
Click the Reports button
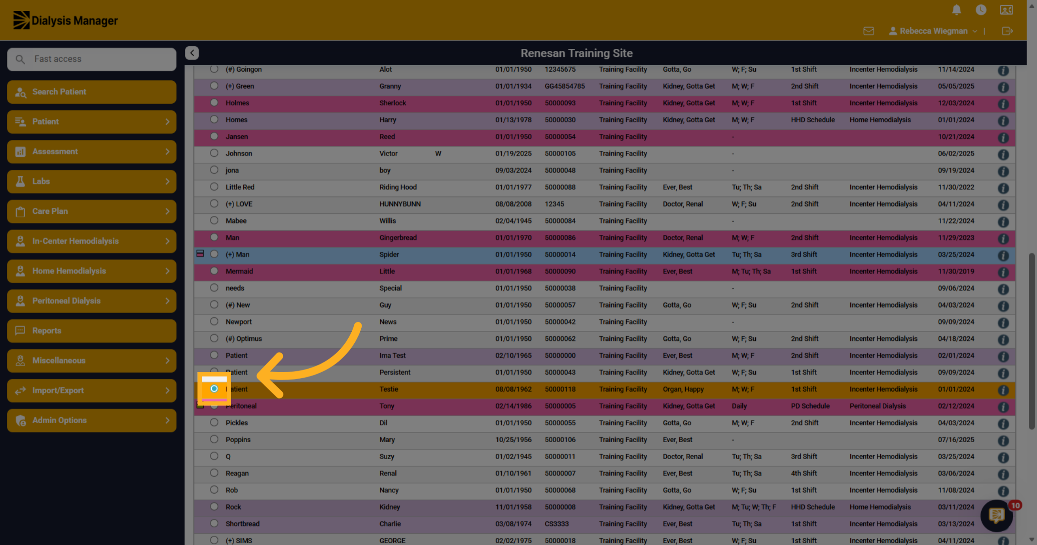click(92, 331)
